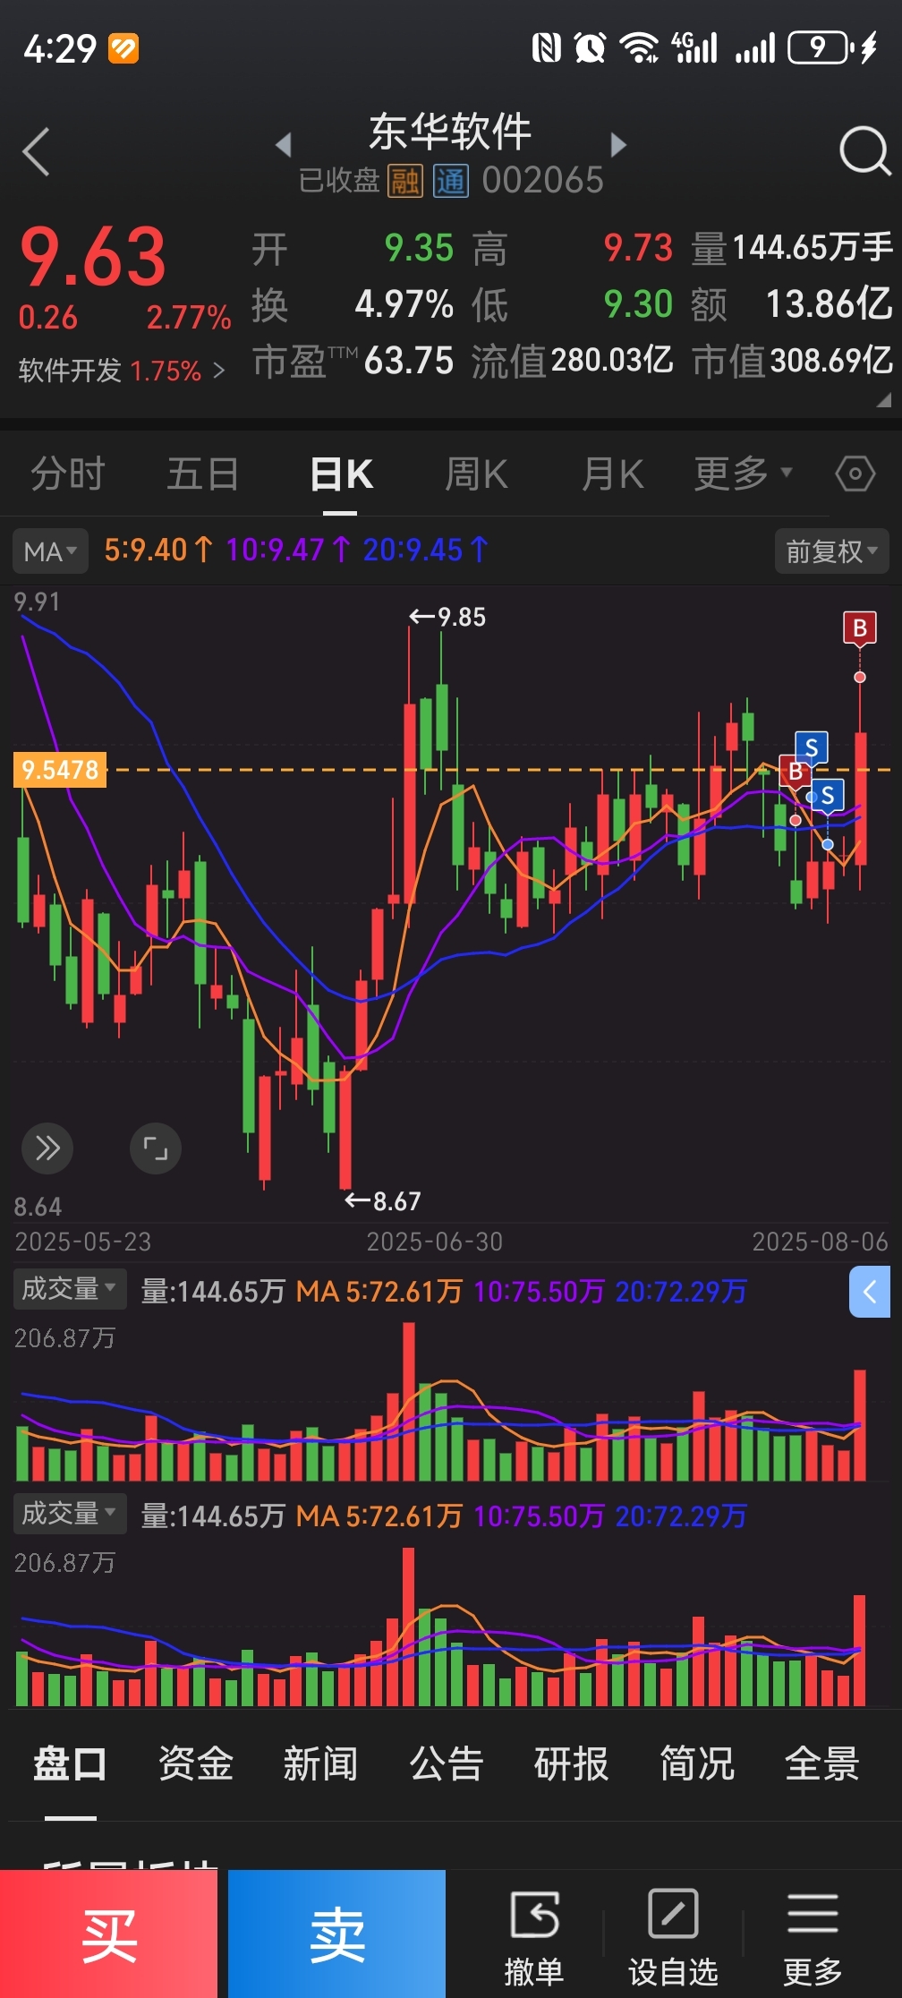The image size is (902, 1998).
Task: Tap 设自选 add to watchlist icon
Action: 673,1938
